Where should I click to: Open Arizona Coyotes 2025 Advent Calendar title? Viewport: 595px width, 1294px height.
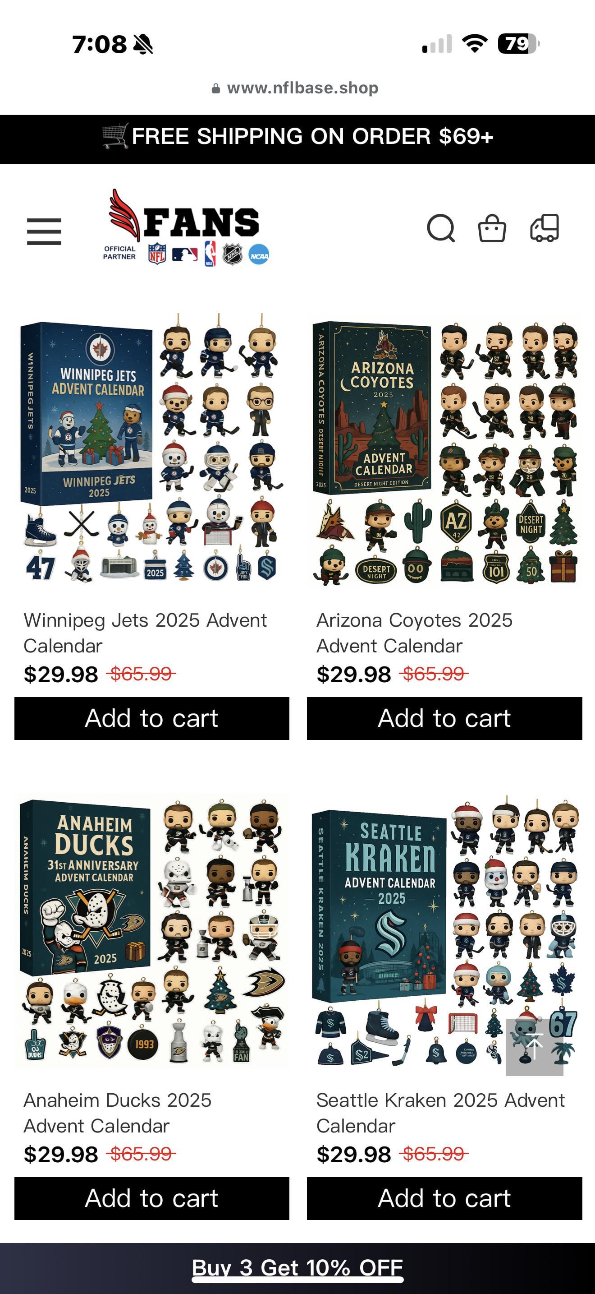[415, 633]
